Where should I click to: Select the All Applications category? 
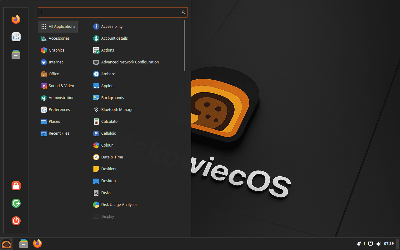pos(58,27)
